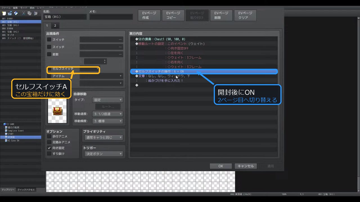Toggle the すり抜け option checkbox

tap(49, 154)
